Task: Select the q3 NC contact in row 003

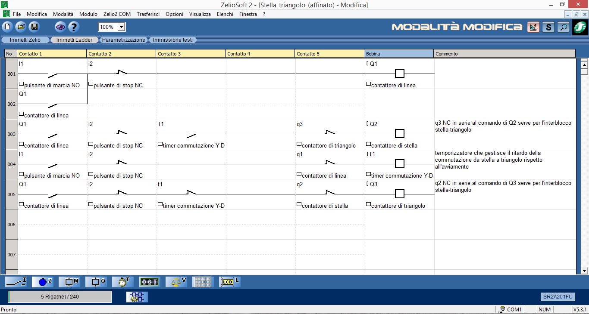Action: point(330,133)
